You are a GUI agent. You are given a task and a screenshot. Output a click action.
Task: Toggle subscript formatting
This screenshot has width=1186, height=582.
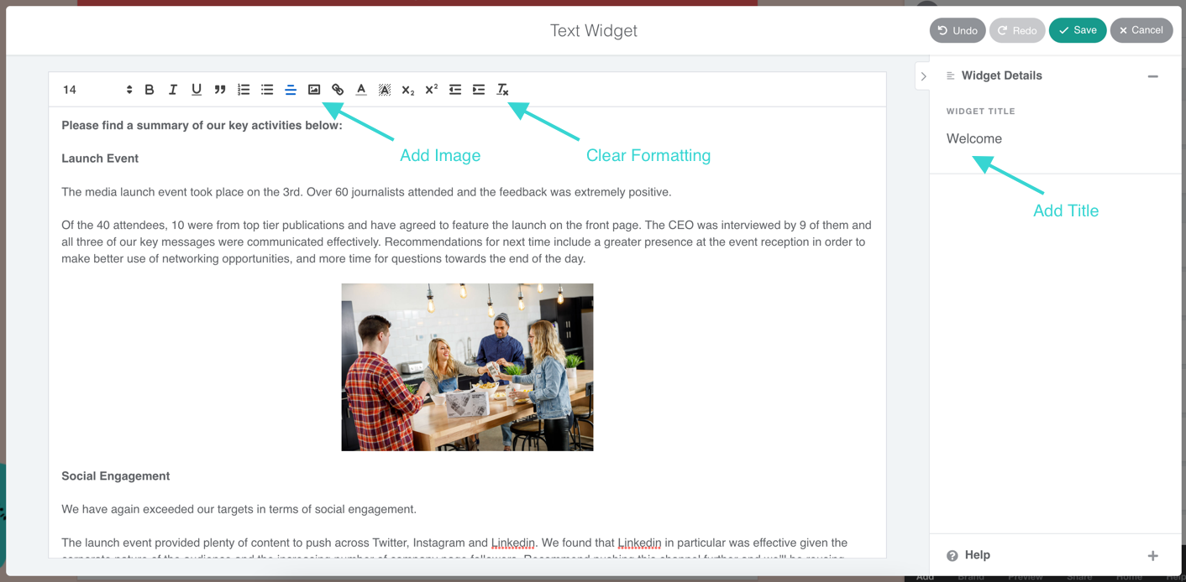pyautogui.click(x=408, y=90)
